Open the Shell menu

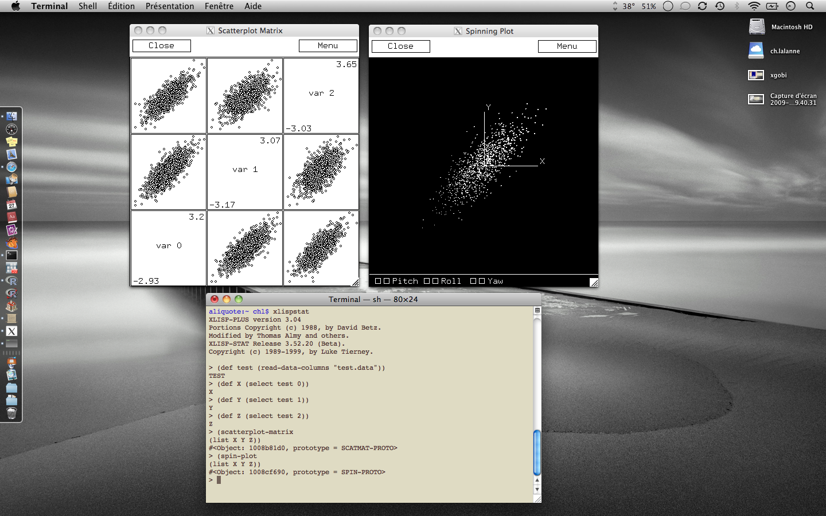(x=88, y=6)
